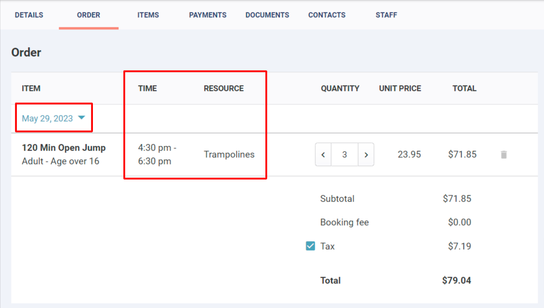This screenshot has width=544, height=308.
Task: Click the 120 Min Open Jump item name
Action: (x=64, y=148)
